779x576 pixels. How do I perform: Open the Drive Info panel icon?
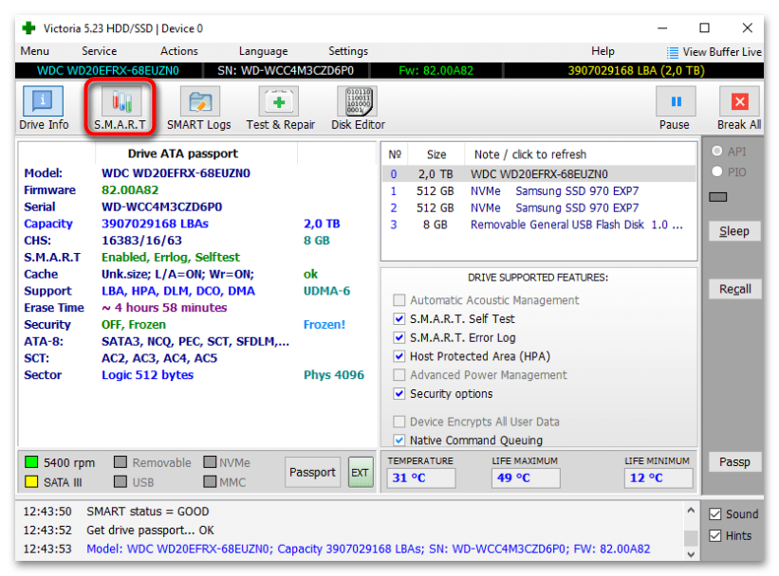pos(43,100)
